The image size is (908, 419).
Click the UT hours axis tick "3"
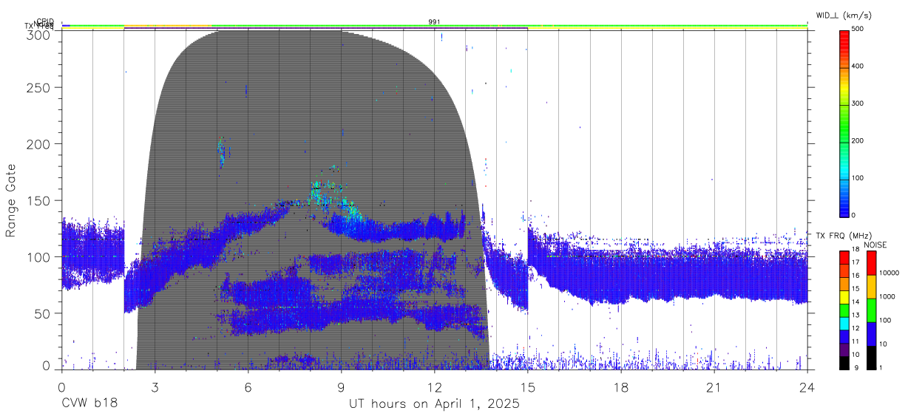[x=155, y=386]
